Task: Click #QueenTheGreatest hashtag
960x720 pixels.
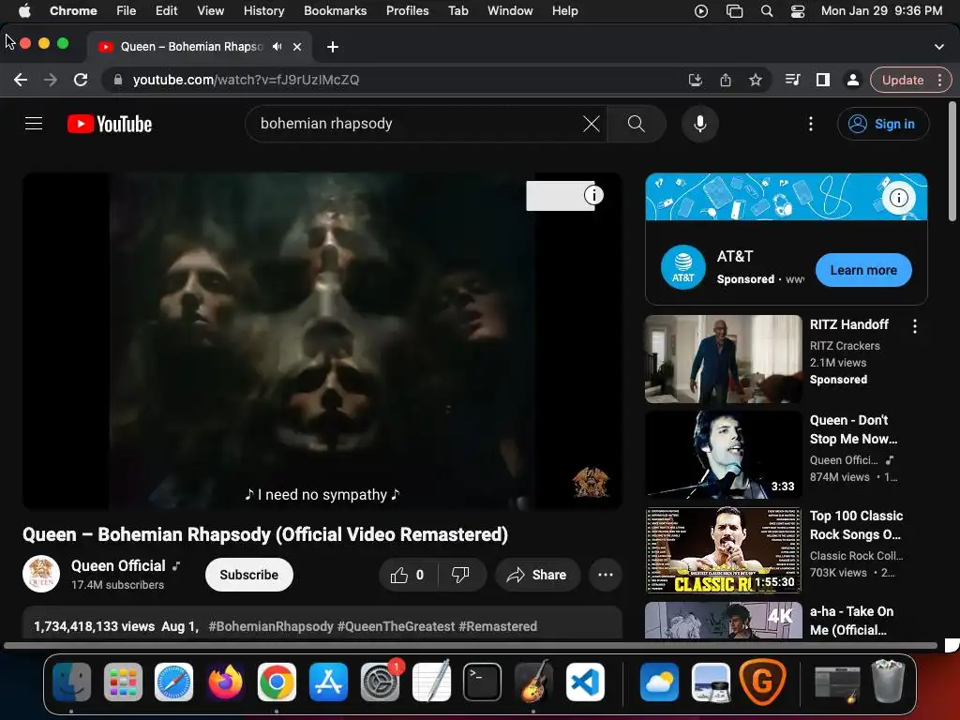Action: point(396,626)
